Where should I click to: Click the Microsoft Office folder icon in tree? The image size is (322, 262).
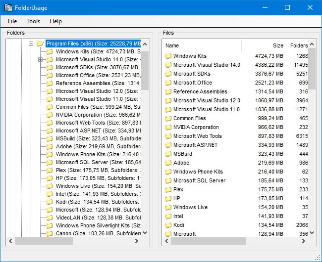pos(50,75)
